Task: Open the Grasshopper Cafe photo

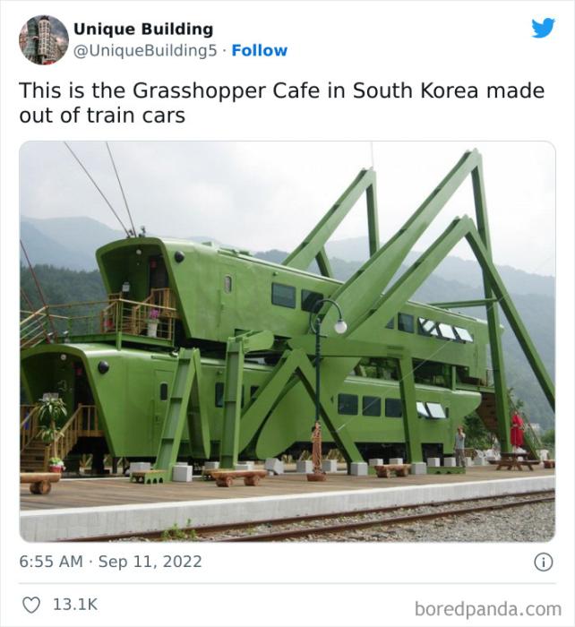Action: point(287,341)
